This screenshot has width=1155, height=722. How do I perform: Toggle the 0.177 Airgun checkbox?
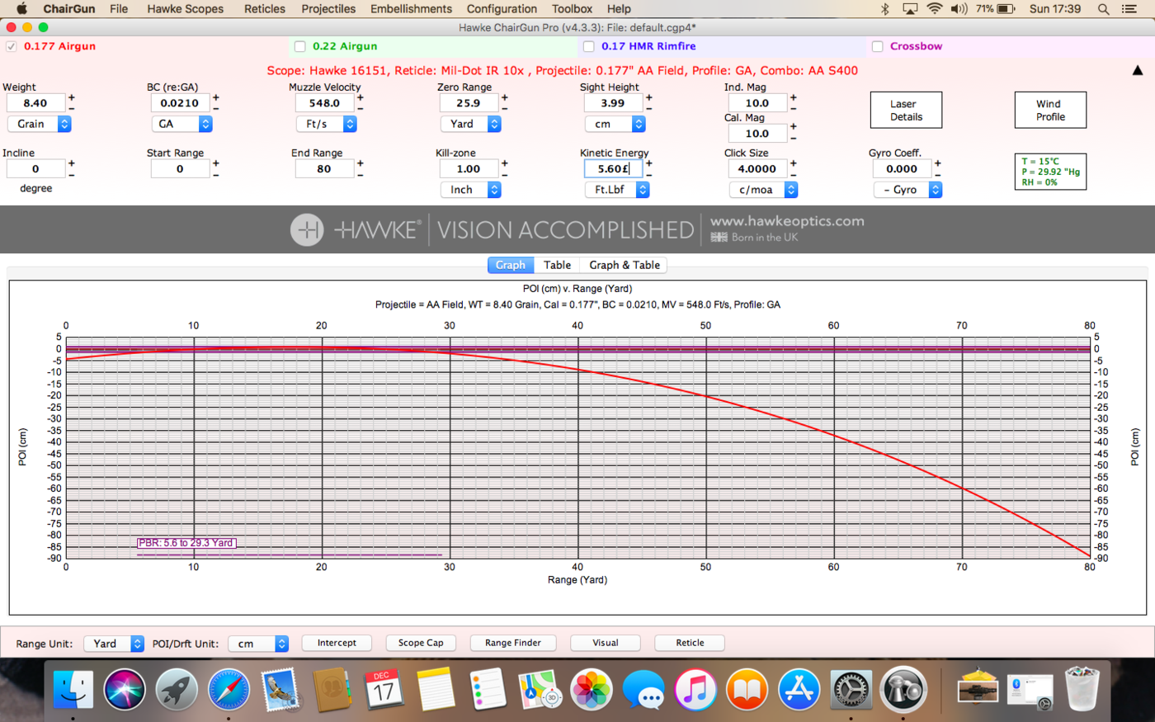click(11, 46)
